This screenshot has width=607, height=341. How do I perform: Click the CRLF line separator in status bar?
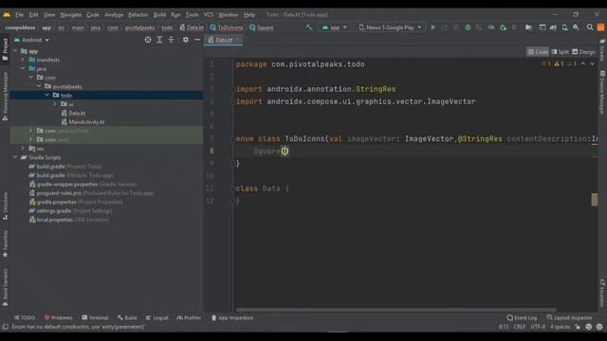point(519,327)
